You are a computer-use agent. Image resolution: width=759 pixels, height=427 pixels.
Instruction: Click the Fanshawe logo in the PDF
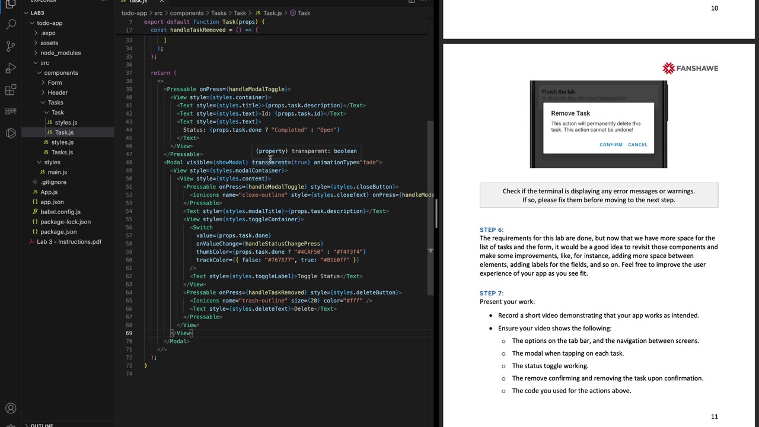[x=690, y=68]
